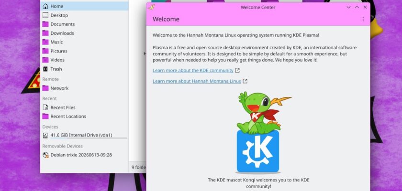Show Recent Files

(84, 107)
